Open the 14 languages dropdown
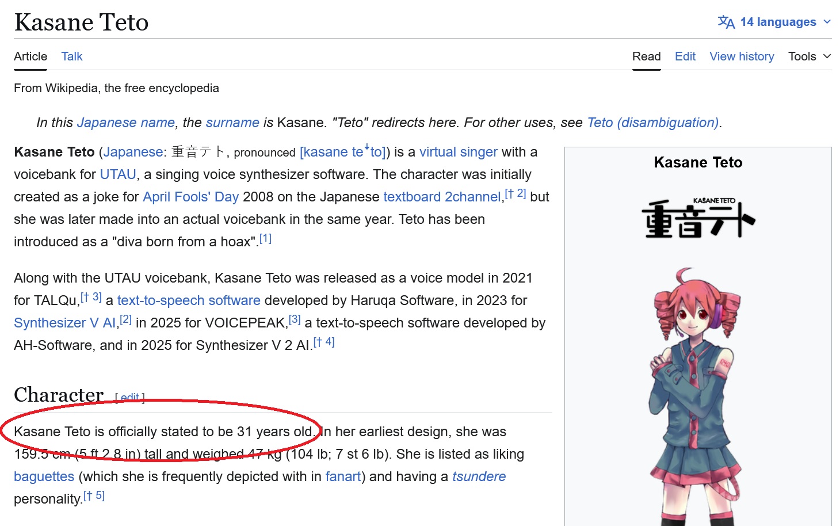 click(x=774, y=22)
